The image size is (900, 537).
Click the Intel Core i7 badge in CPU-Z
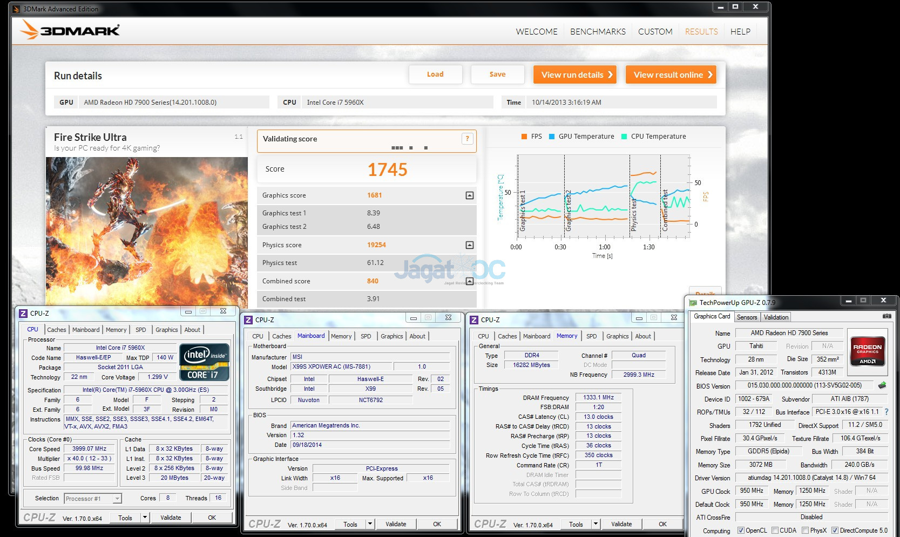[204, 362]
